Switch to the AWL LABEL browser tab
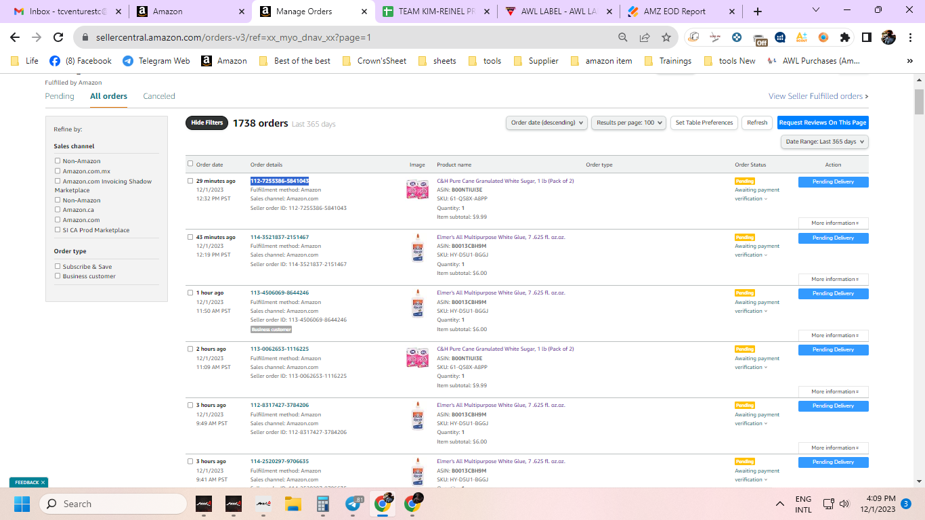Screen dimensions: 925x520 [559, 12]
